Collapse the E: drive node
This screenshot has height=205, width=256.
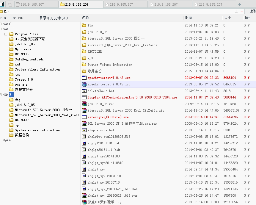coord(1,95)
